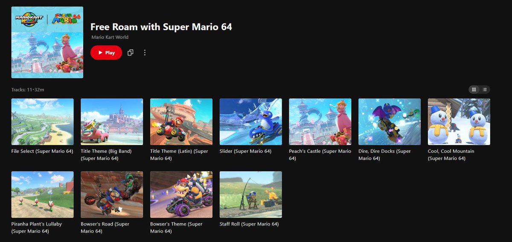Select the File Select track thumbnail
Image resolution: width=512 pixels, height=242 pixels.
42,122
